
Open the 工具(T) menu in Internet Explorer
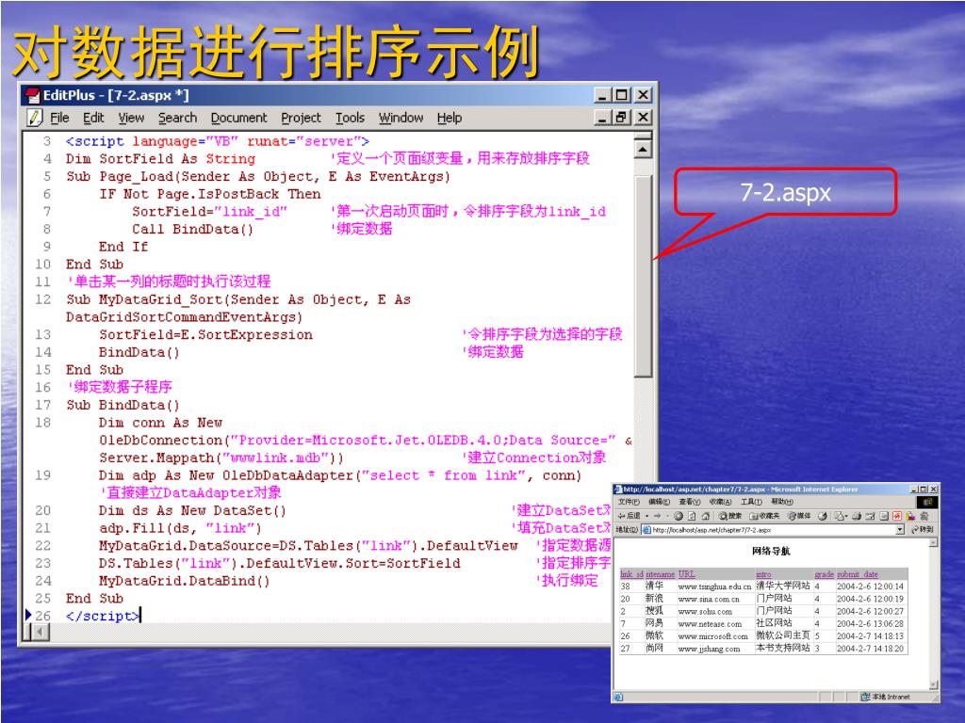coord(751,502)
